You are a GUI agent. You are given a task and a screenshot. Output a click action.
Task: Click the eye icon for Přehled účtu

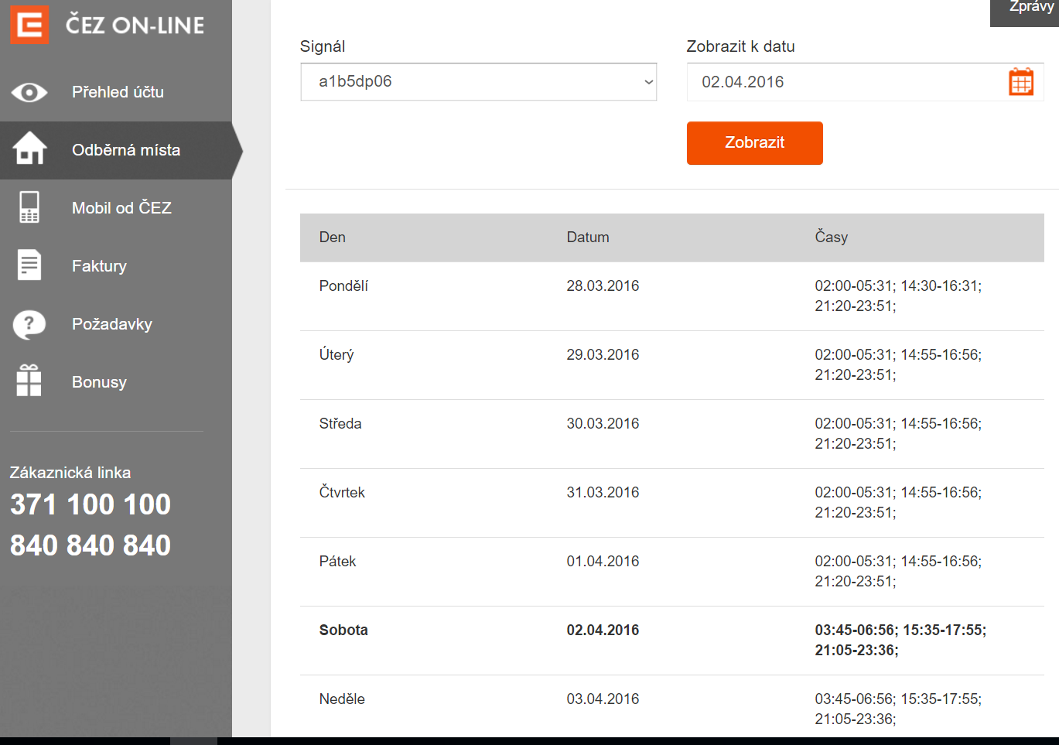29,93
